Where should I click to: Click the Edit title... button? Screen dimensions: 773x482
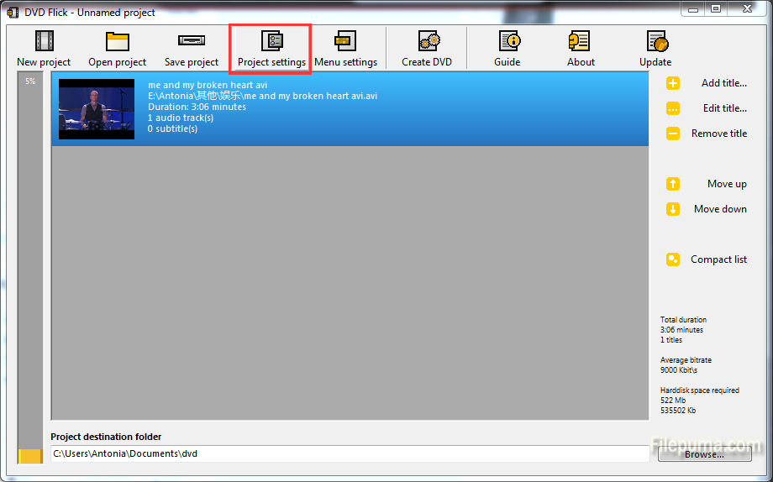[x=724, y=108]
